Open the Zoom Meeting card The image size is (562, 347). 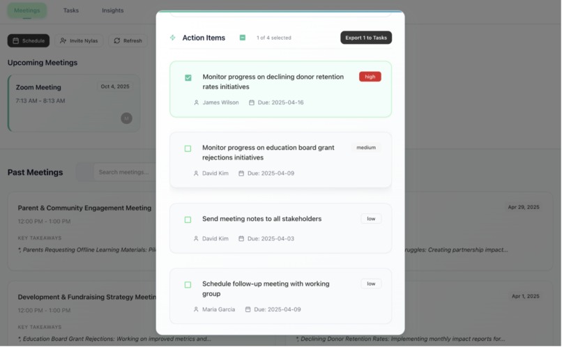pos(74,104)
